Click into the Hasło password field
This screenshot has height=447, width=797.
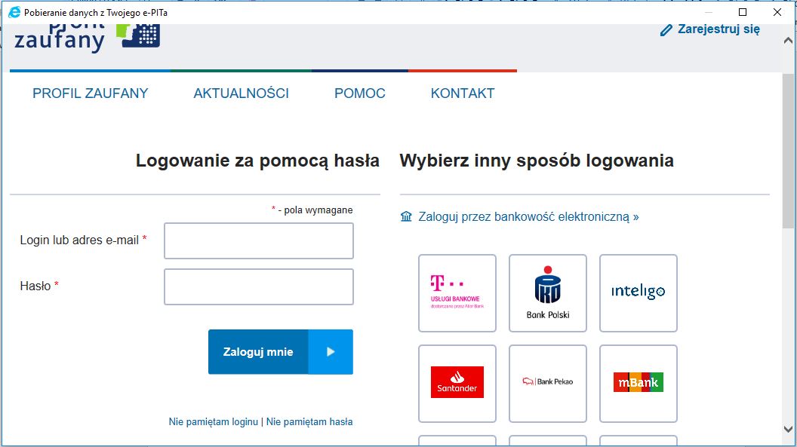(258, 286)
